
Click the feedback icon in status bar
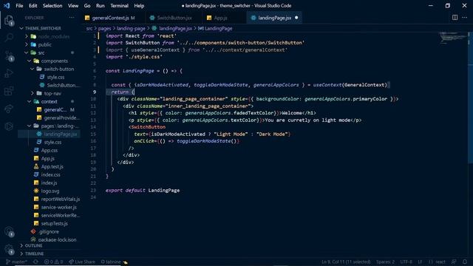tap(454, 262)
